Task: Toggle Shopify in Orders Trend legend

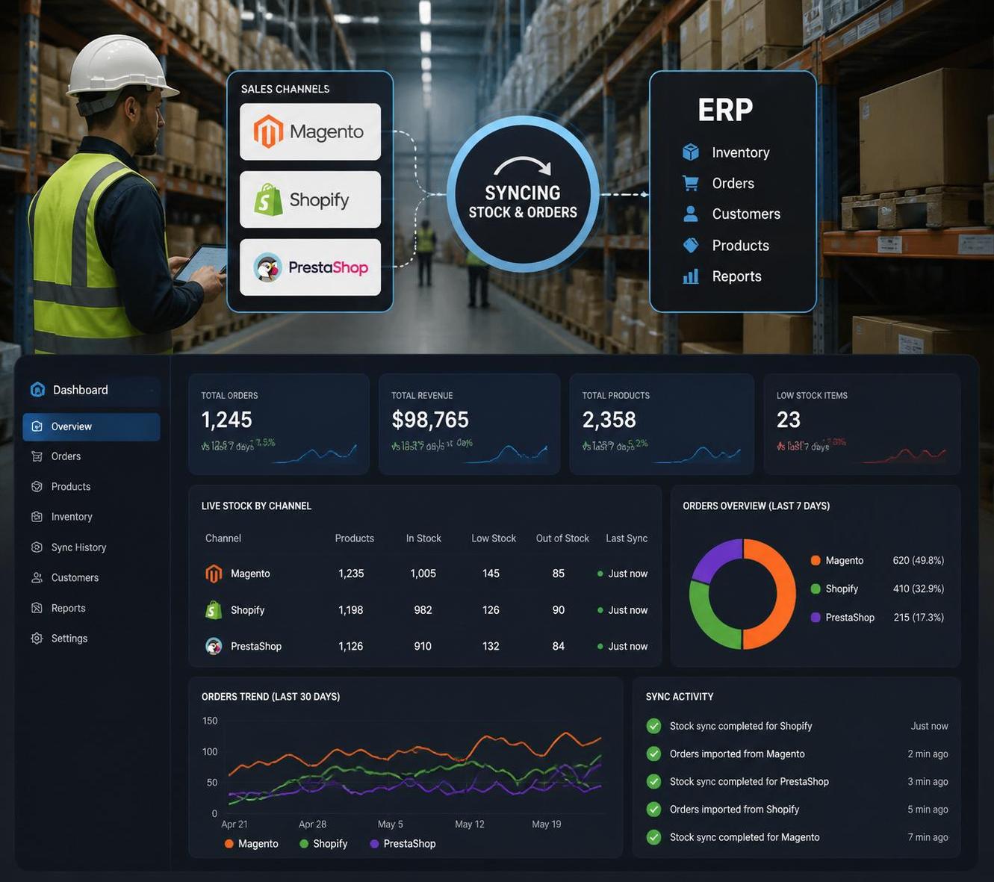Action: click(323, 844)
